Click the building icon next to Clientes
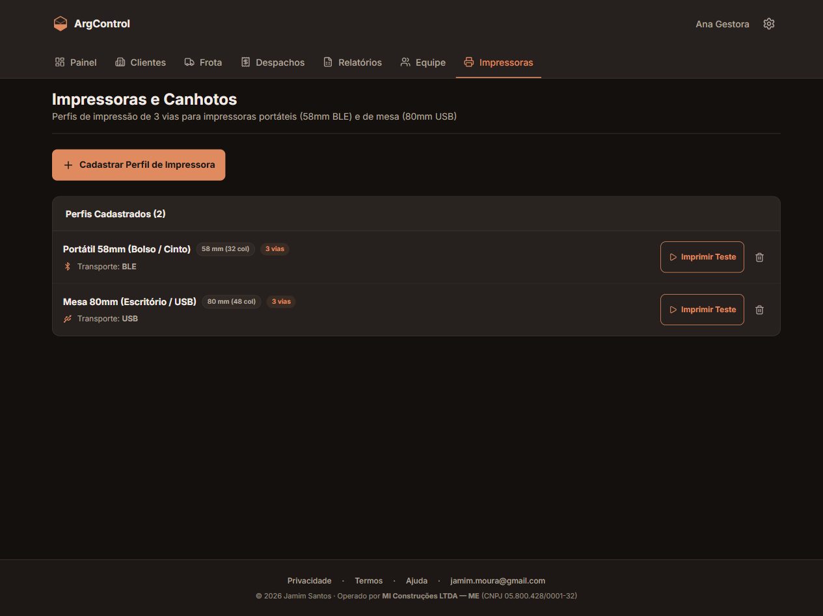 (x=120, y=62)
